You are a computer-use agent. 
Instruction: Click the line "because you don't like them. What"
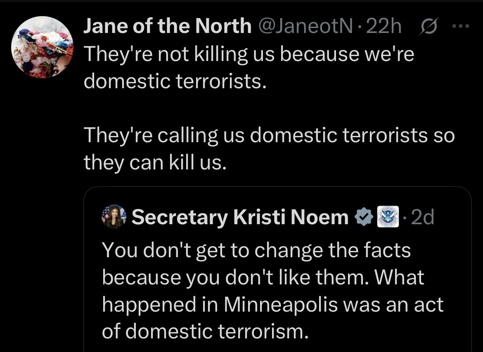click(263, 277)
